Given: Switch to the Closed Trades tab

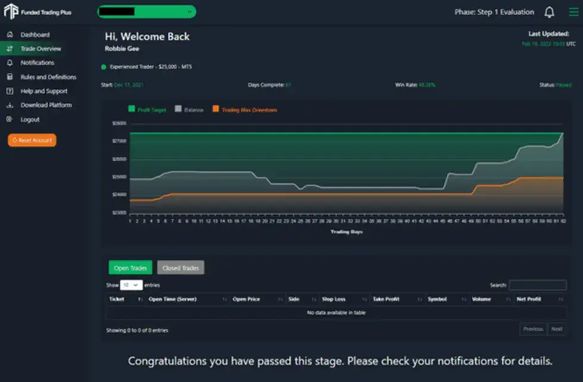Looking at the screenshot, I should [180, 268].
